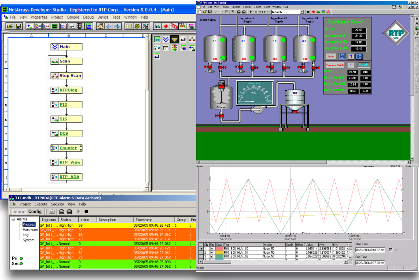Open the 6-Batch display dropdown

click(x=302, y=12)
